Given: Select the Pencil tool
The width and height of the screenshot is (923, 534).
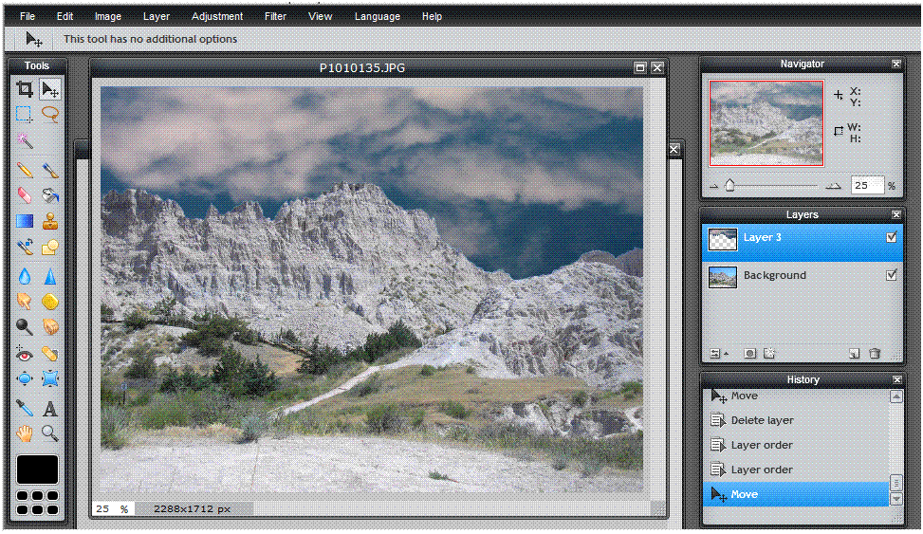Looking at the screenshot, I should [x=25, y=171].
